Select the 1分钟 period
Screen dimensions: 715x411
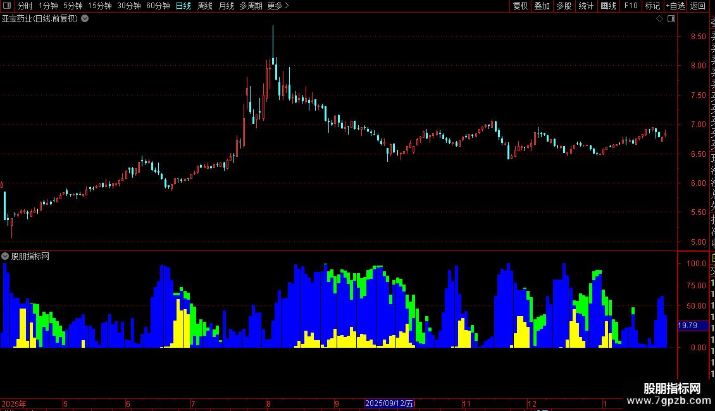tap(48, 6)
